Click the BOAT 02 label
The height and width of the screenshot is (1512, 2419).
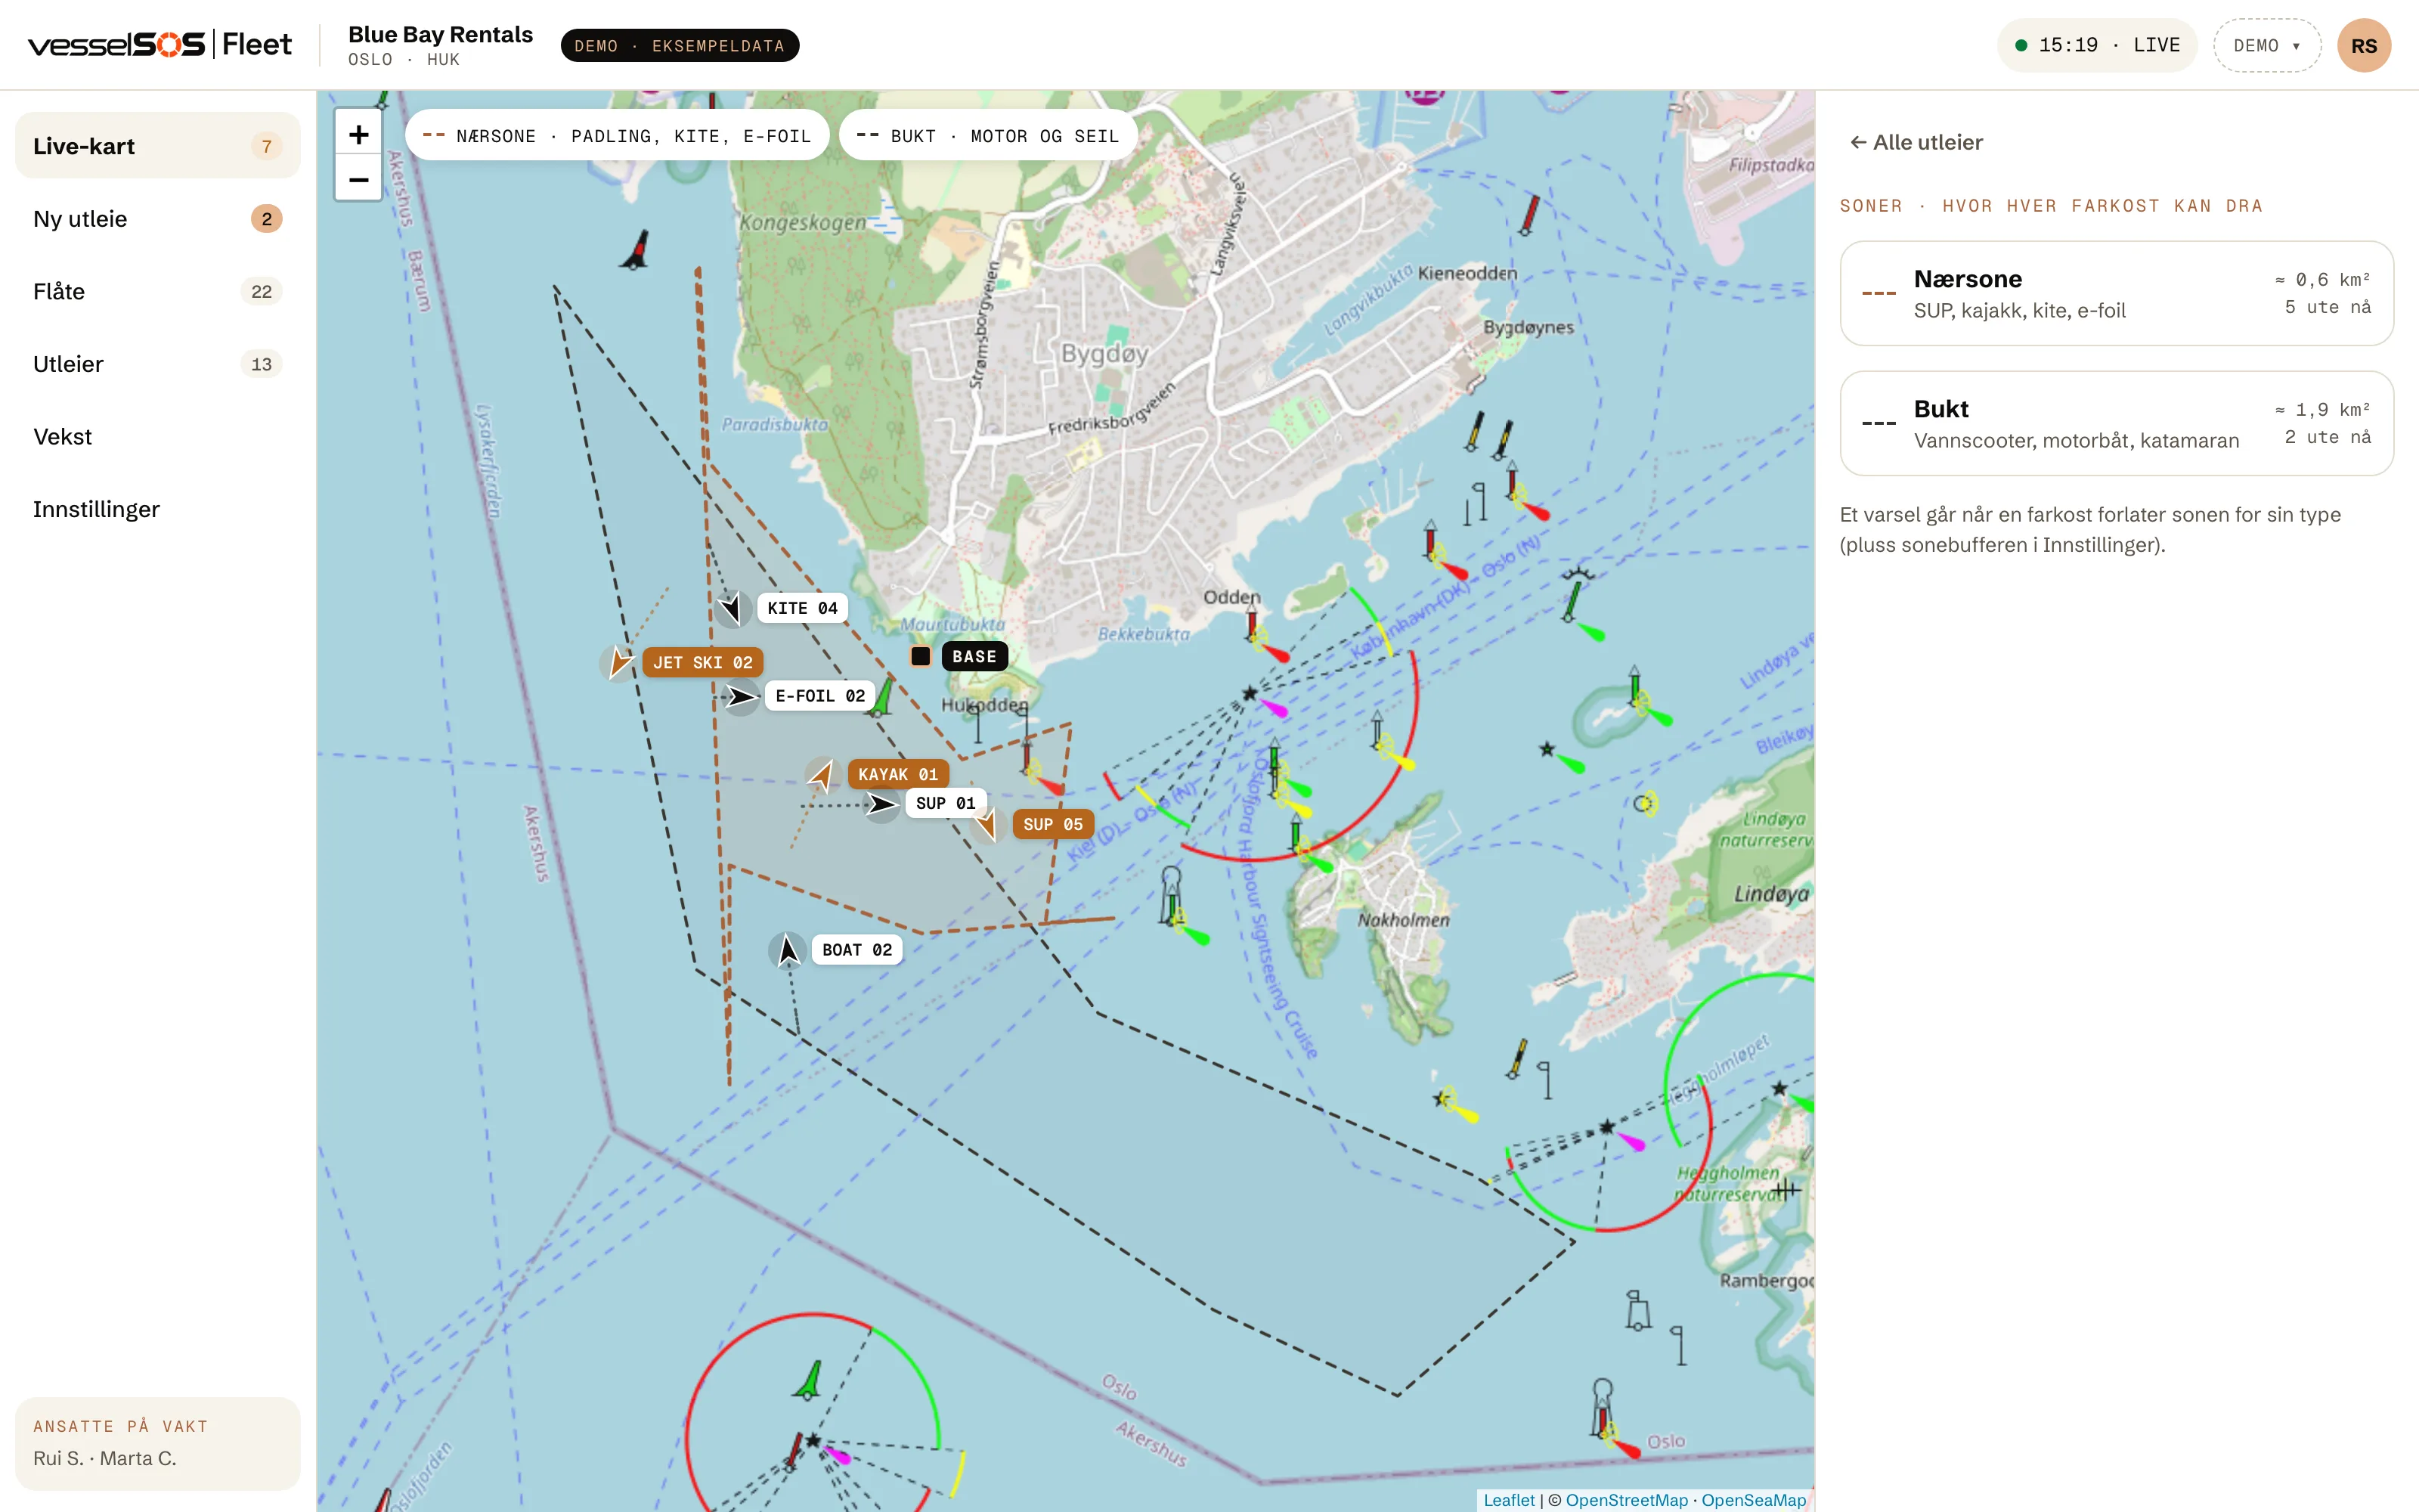856,950
